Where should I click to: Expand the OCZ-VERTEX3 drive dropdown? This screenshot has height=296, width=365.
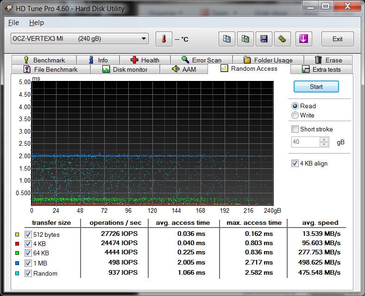(x=144, y=39)
